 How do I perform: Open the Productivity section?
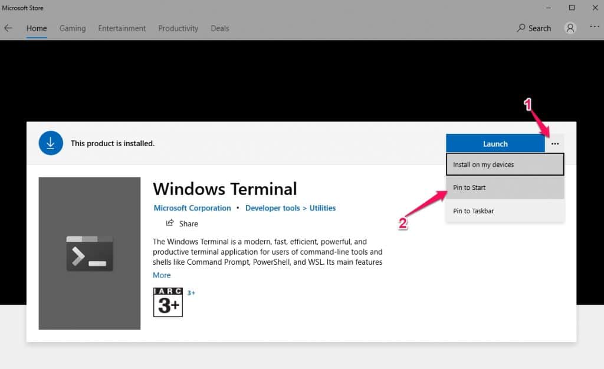point(178,28)
